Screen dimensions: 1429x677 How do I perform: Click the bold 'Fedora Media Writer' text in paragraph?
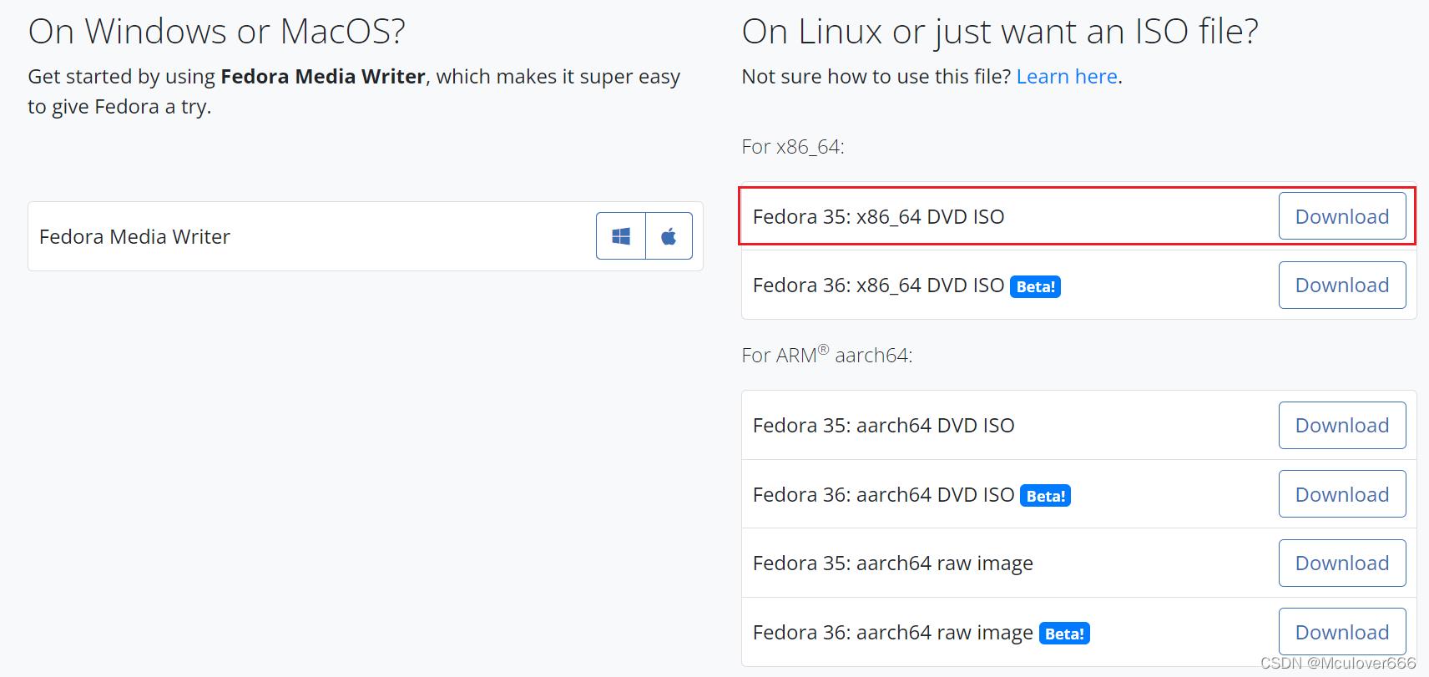[323, 77]
